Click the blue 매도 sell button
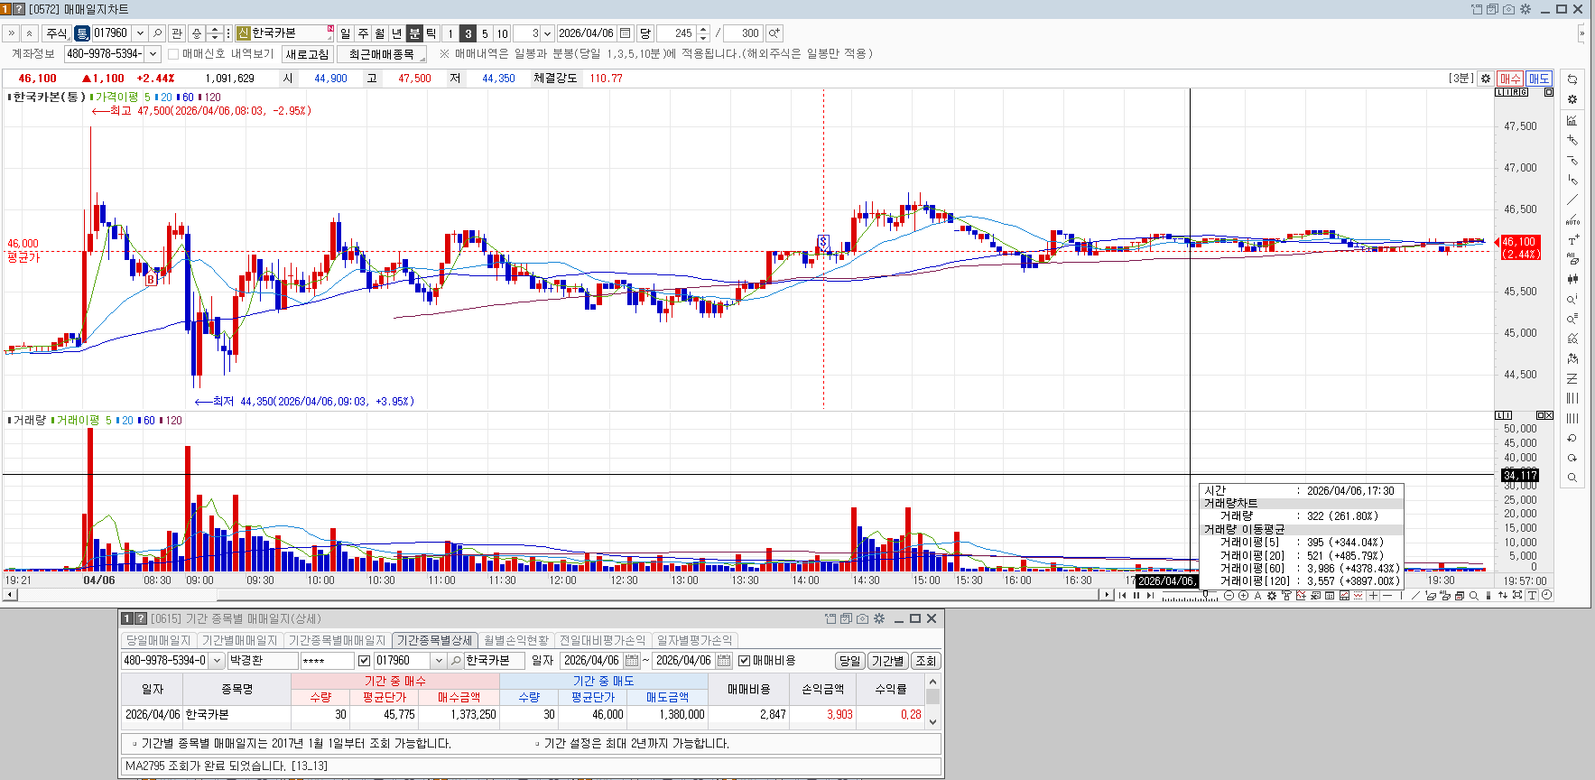Screen dimensions: 1595x780 pos(1538,79)
